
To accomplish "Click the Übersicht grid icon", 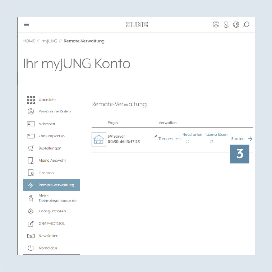I will [x=31, y=100].
